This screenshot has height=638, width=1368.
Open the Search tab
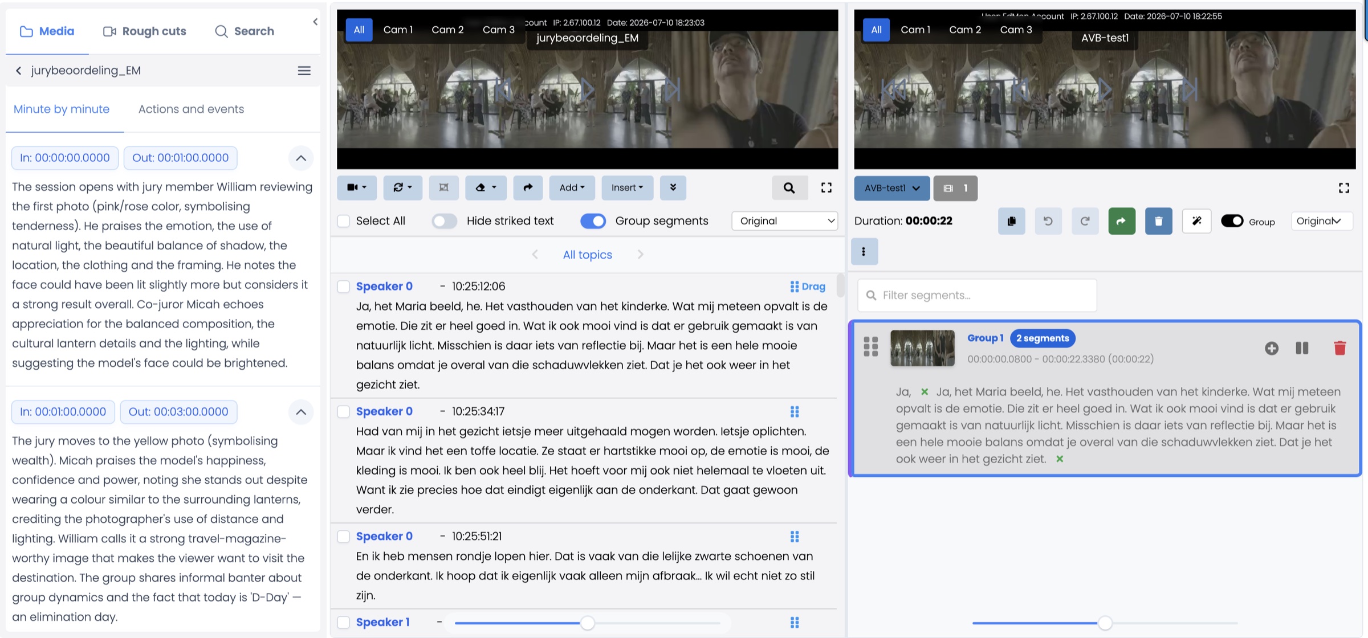pyautogui.click(x=244, y=31)
